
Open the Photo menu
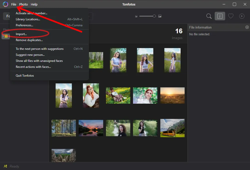click(23, 4)
